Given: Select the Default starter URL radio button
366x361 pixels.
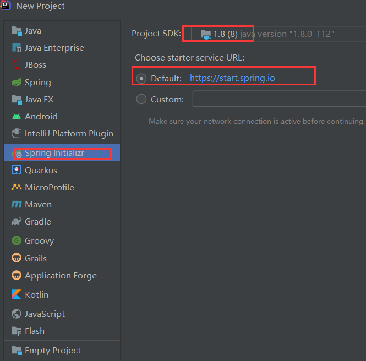Looking at the screenshot, I should (141, 78).
